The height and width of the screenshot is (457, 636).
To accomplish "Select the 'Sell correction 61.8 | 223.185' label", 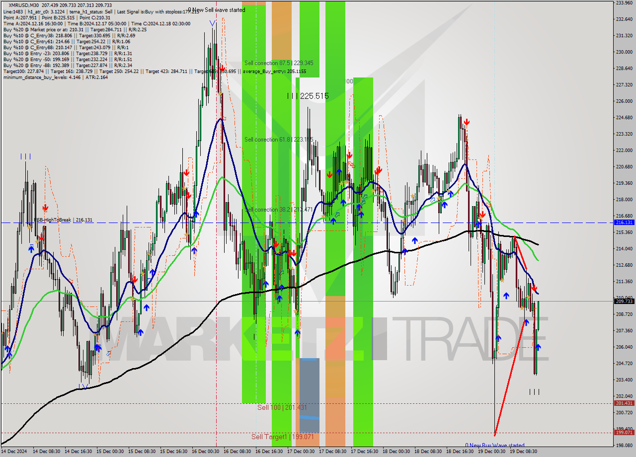I will click(279, 140).
